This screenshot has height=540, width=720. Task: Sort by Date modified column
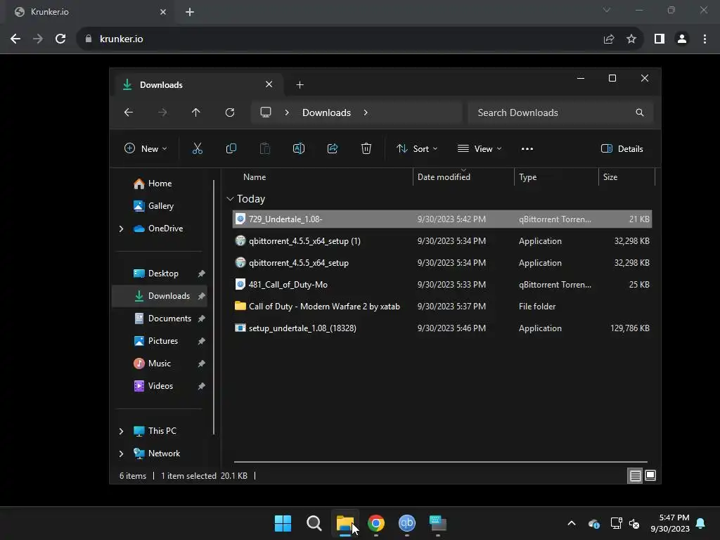[x=444, y=177]
